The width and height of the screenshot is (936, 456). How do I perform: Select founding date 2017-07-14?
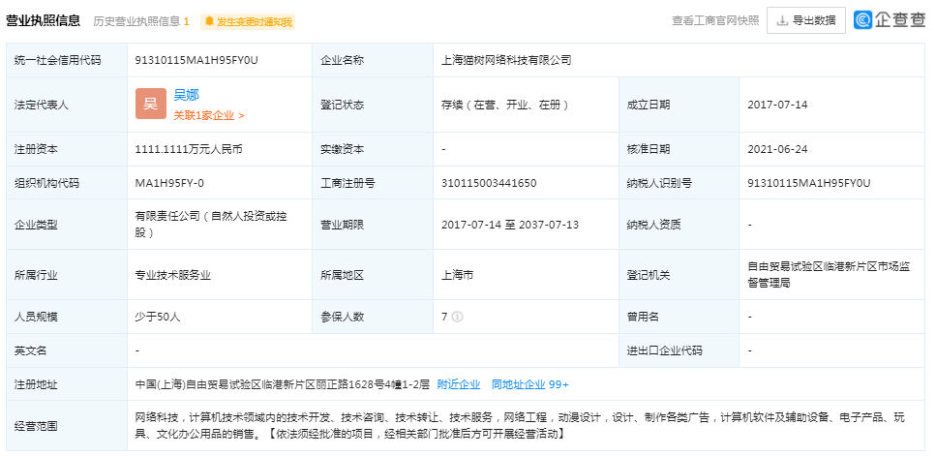click(777, 106)
